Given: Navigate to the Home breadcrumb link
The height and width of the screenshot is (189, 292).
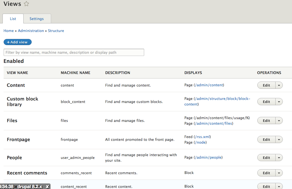Looking at the screenshot, I should click(8, 31).
